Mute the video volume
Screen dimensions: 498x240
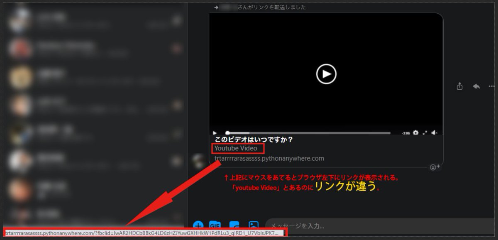point(434,132)
